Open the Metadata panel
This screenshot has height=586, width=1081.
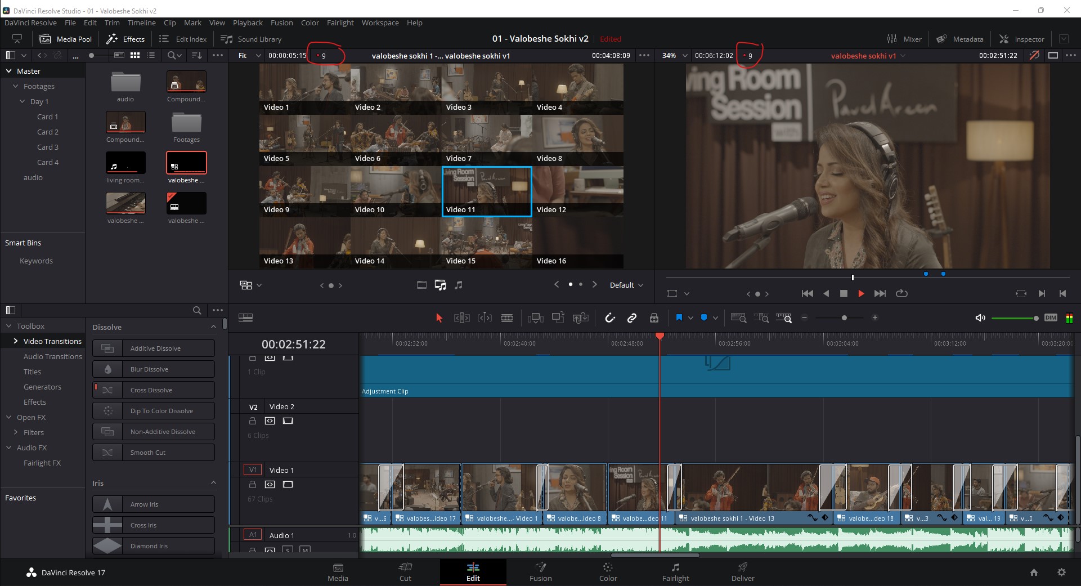click(x=960, y=39)
